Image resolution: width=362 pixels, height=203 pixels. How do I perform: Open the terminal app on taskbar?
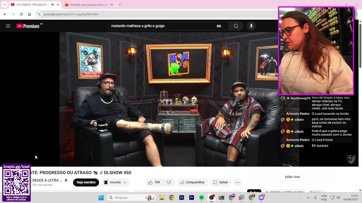[x=221, y=198]
